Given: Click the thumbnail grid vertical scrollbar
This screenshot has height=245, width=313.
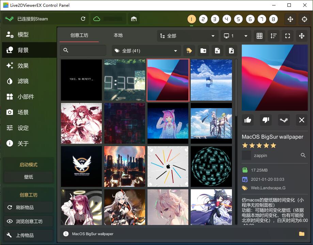Looking at the screenshot, I should coord(236,88).
